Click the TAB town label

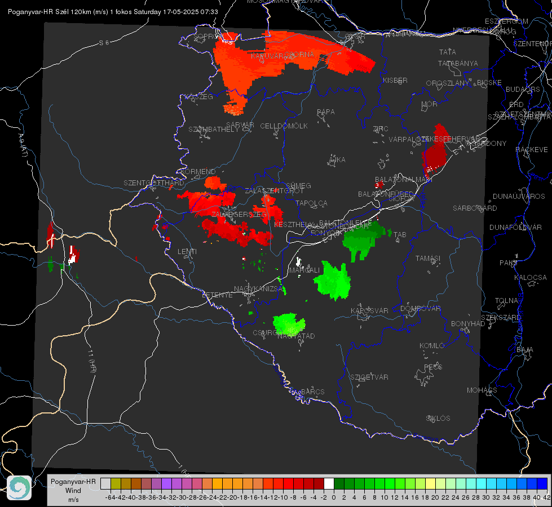(400, 235)
